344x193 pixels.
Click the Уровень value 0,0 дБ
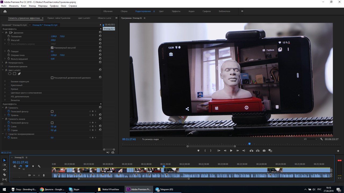[53, 115]
